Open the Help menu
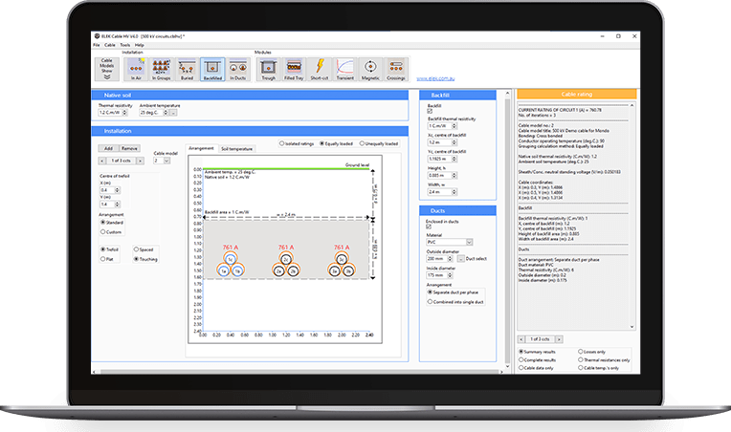The height and width of the screenshot is (432, 731). click(139, 45)
